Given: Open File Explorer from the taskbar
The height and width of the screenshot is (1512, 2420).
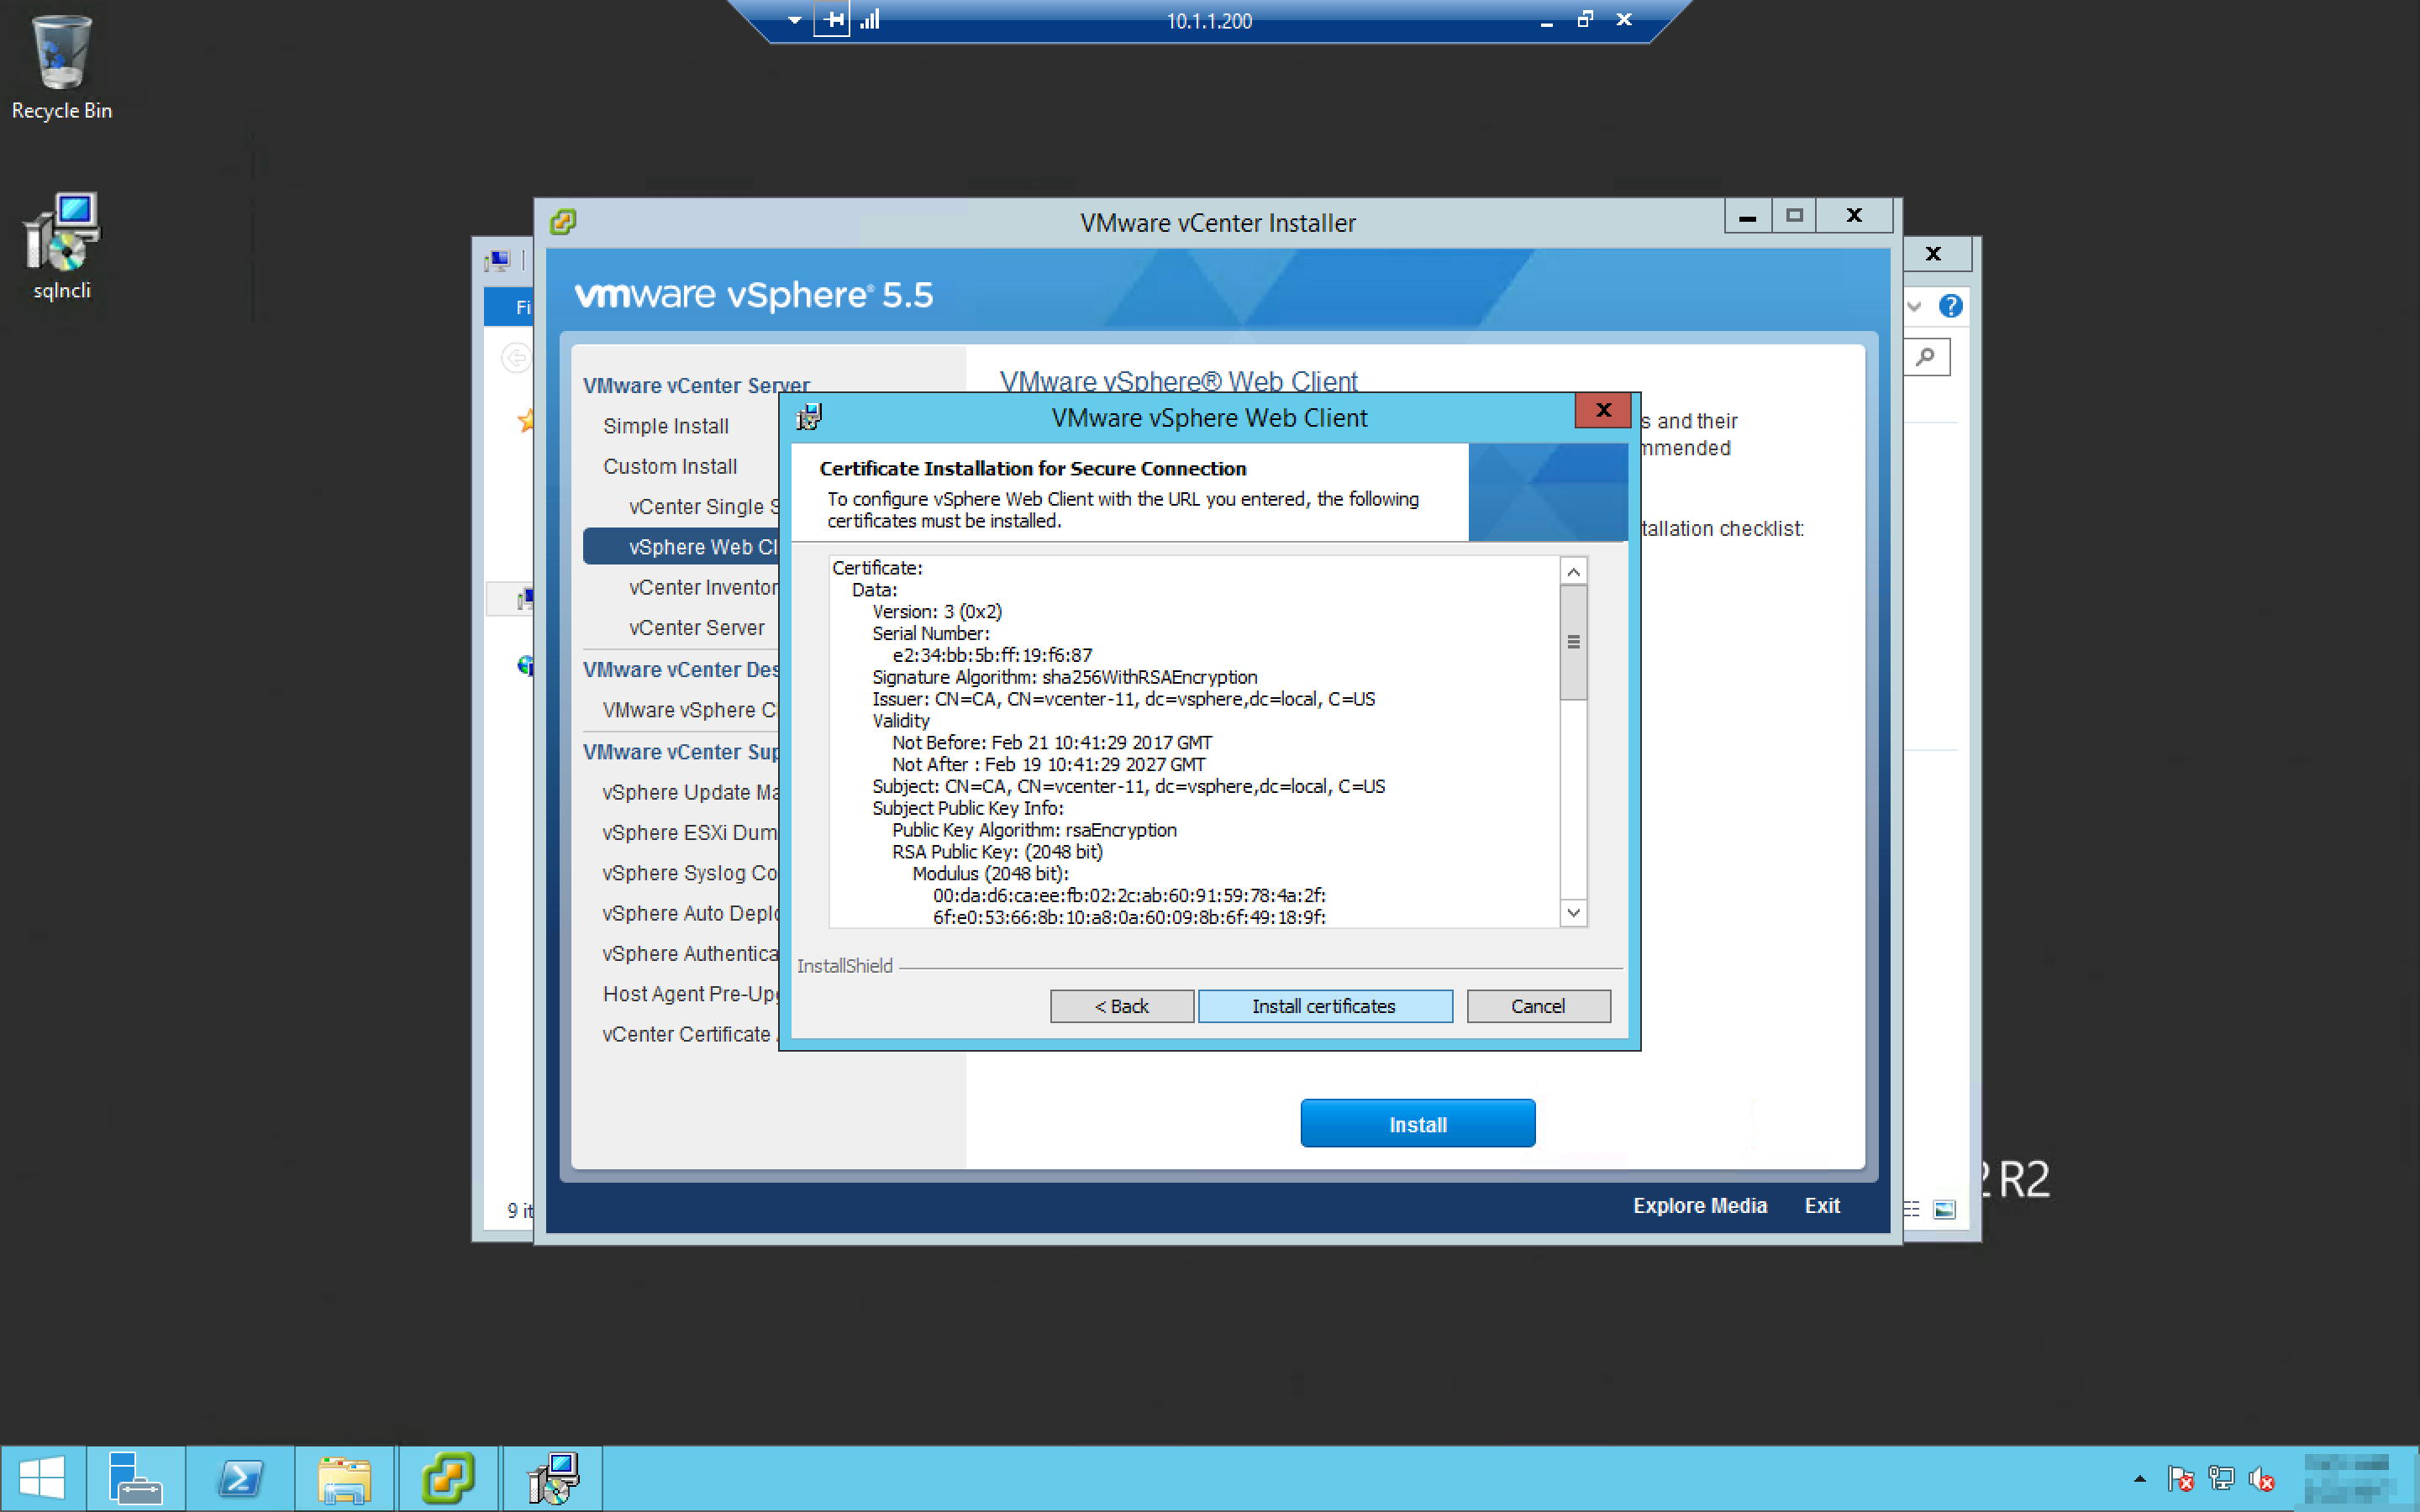Looking at the screenshot, I should point(344,1477).
